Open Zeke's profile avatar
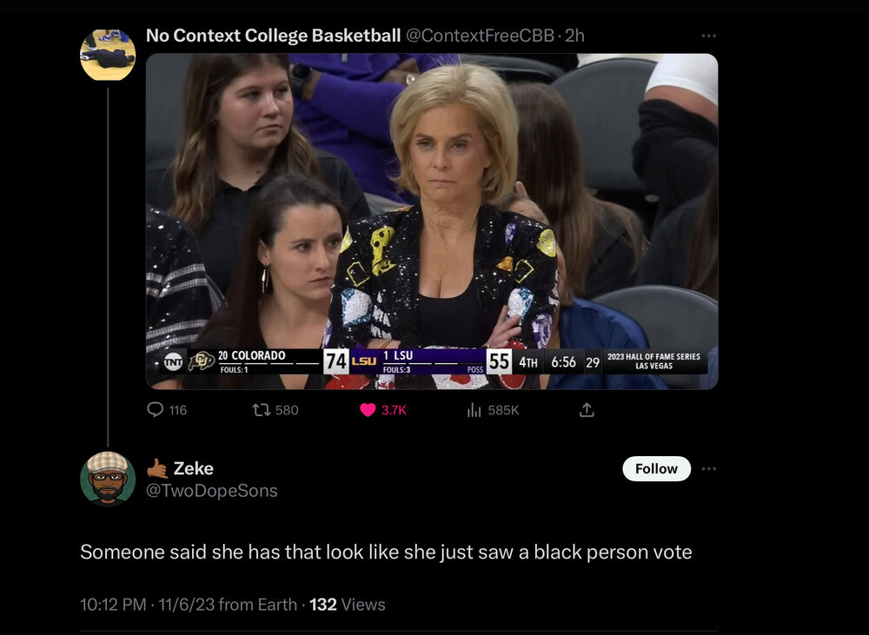The image size is (869, 635). pyautogui.click(x=108, y=479)
